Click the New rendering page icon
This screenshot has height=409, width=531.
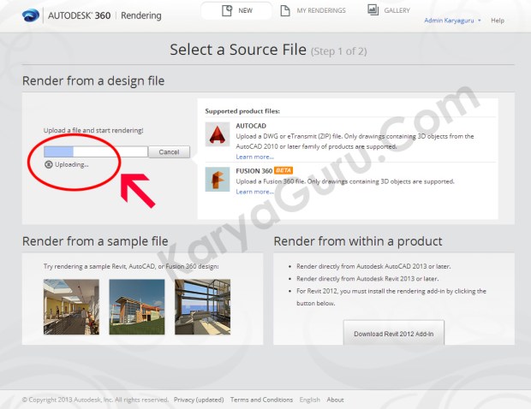tap(227, 10)
